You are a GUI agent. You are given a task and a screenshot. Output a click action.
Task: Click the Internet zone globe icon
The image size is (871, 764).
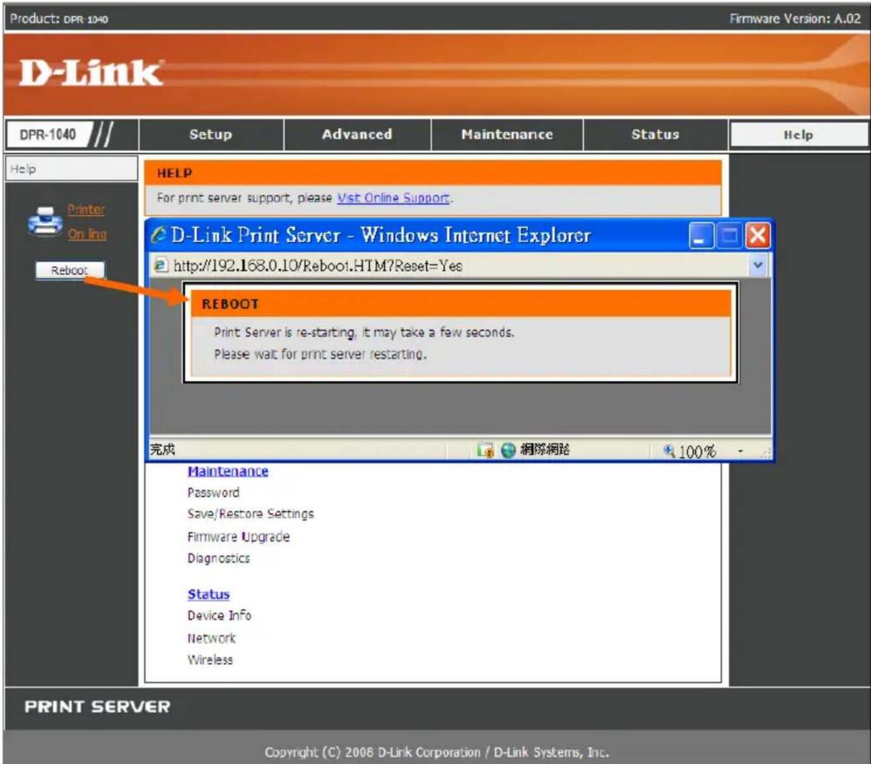(x=508, y=450)
